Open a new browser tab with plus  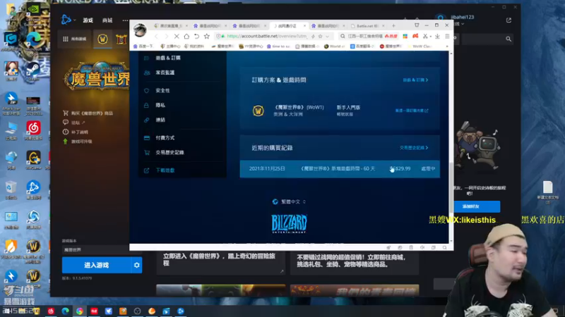393,26
